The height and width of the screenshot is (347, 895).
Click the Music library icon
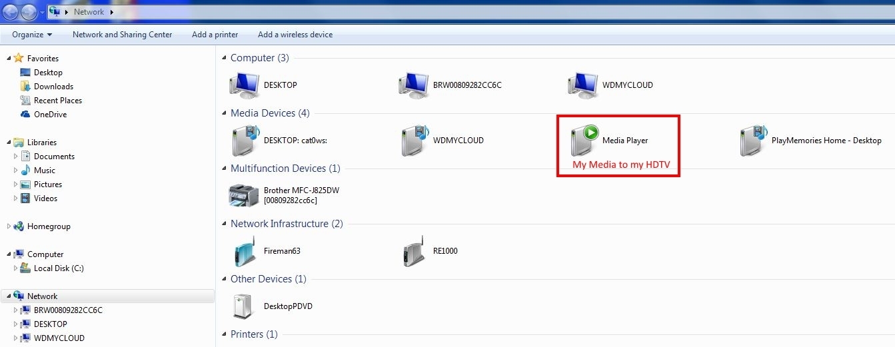(25, 170)
